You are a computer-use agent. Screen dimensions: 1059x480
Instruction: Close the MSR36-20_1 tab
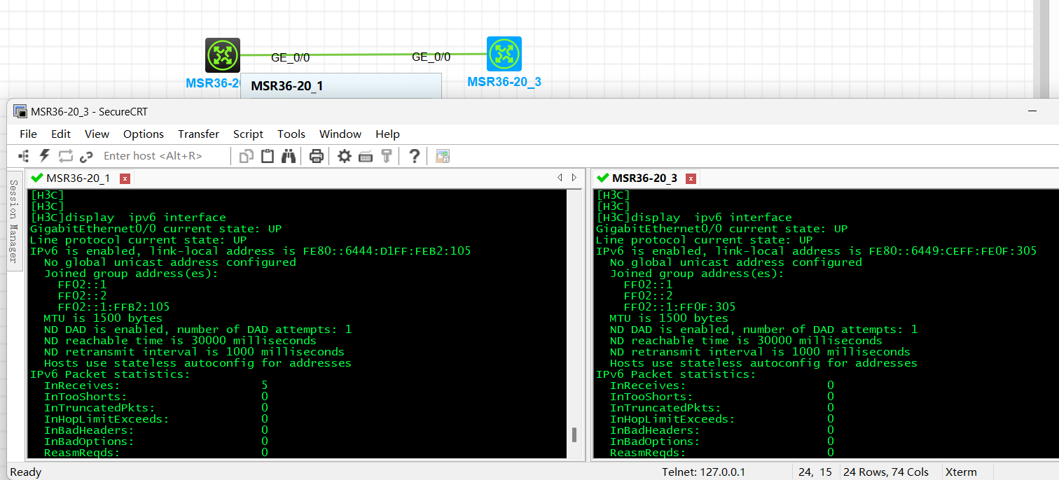tap(125, 178)
